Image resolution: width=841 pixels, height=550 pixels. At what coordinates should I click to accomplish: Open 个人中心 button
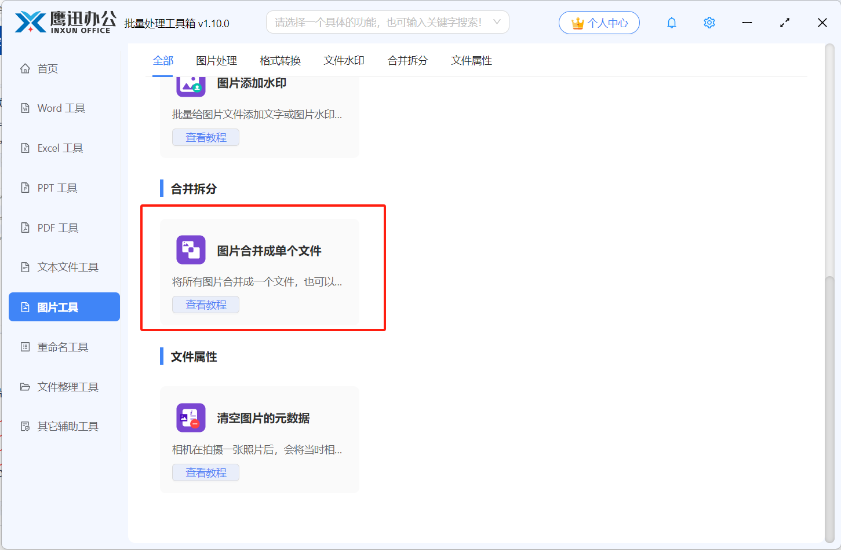(599, 23)
